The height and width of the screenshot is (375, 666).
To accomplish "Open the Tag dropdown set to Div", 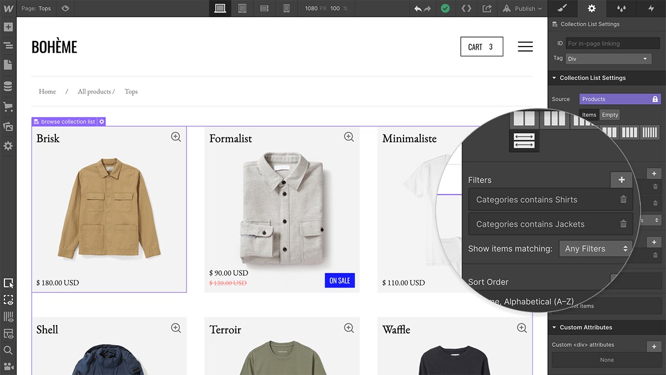I will tap(608, 58).
